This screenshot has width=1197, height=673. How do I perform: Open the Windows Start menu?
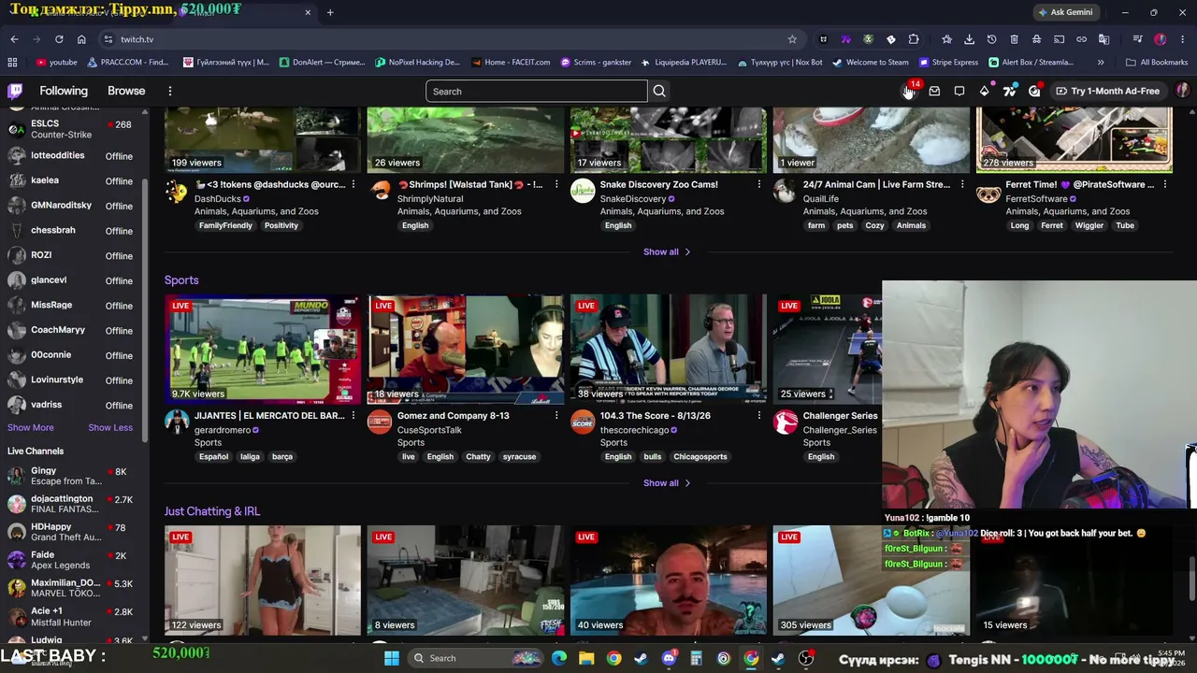(x=392, y=658)
